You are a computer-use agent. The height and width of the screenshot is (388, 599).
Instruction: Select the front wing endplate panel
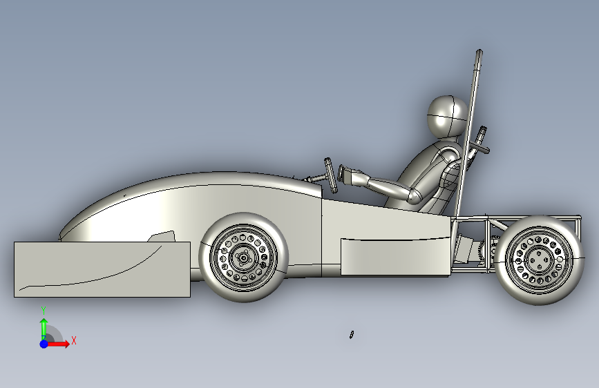point(102,269)
